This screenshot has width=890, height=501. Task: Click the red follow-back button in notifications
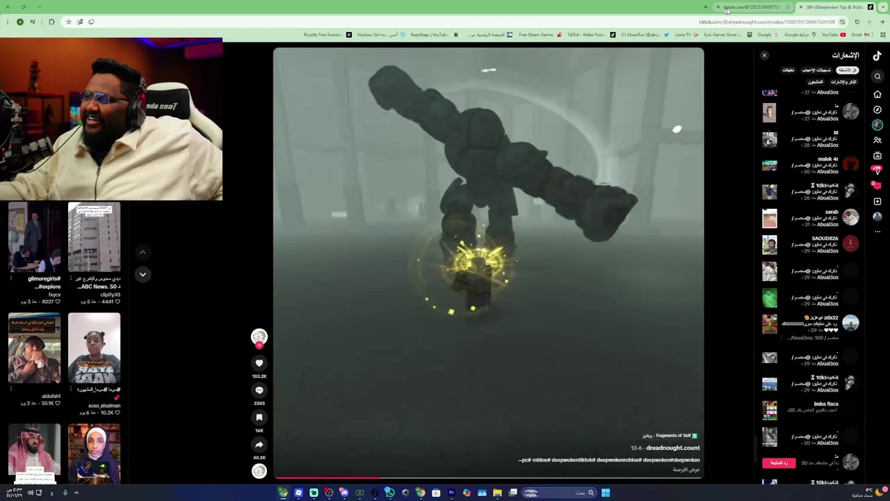(x=779, y=463)
